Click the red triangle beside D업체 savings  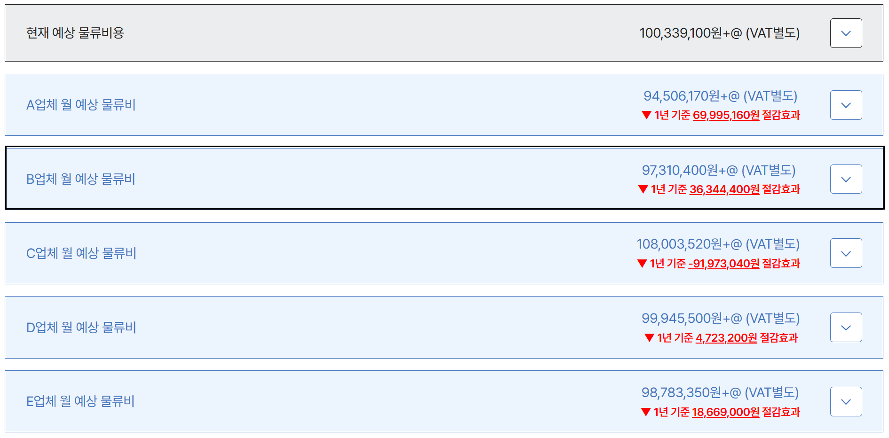649,338
